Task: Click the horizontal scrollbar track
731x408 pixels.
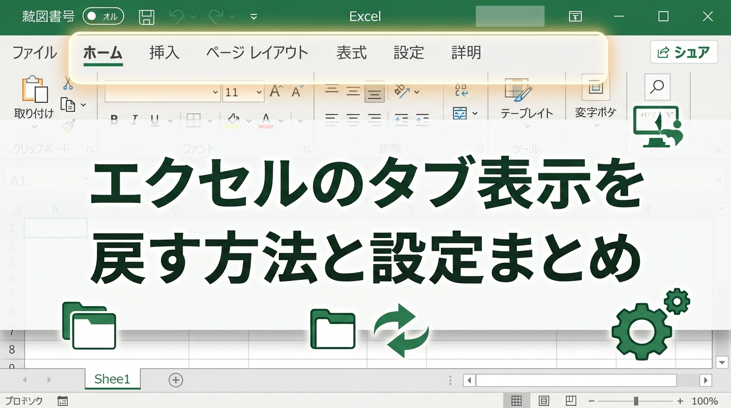Action: pos(576,380)
